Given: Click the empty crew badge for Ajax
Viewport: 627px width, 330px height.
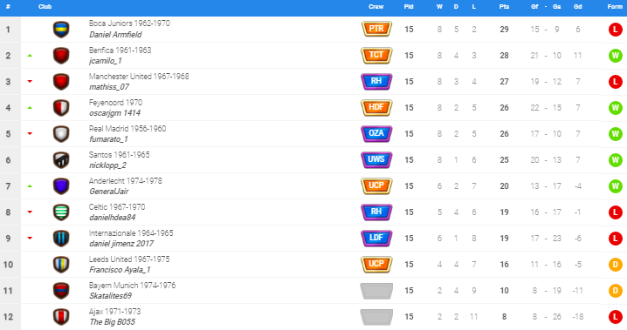Looking at the screenshot, I should 376,316.
